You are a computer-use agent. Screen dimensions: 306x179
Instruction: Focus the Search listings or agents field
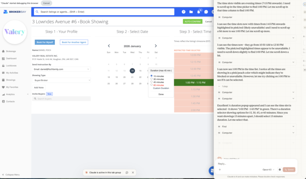pyautogui.click(x=104, y=12)
